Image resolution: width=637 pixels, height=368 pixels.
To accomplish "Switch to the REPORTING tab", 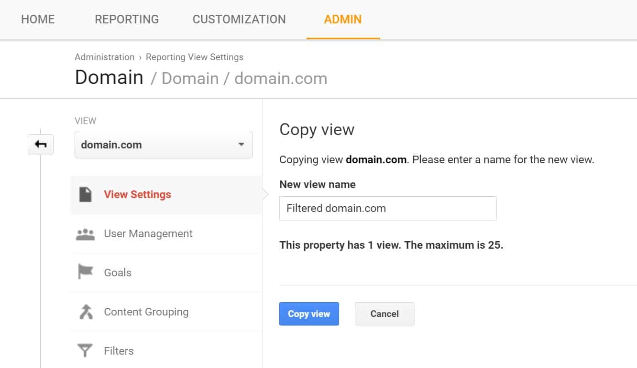I will [127, 19].
